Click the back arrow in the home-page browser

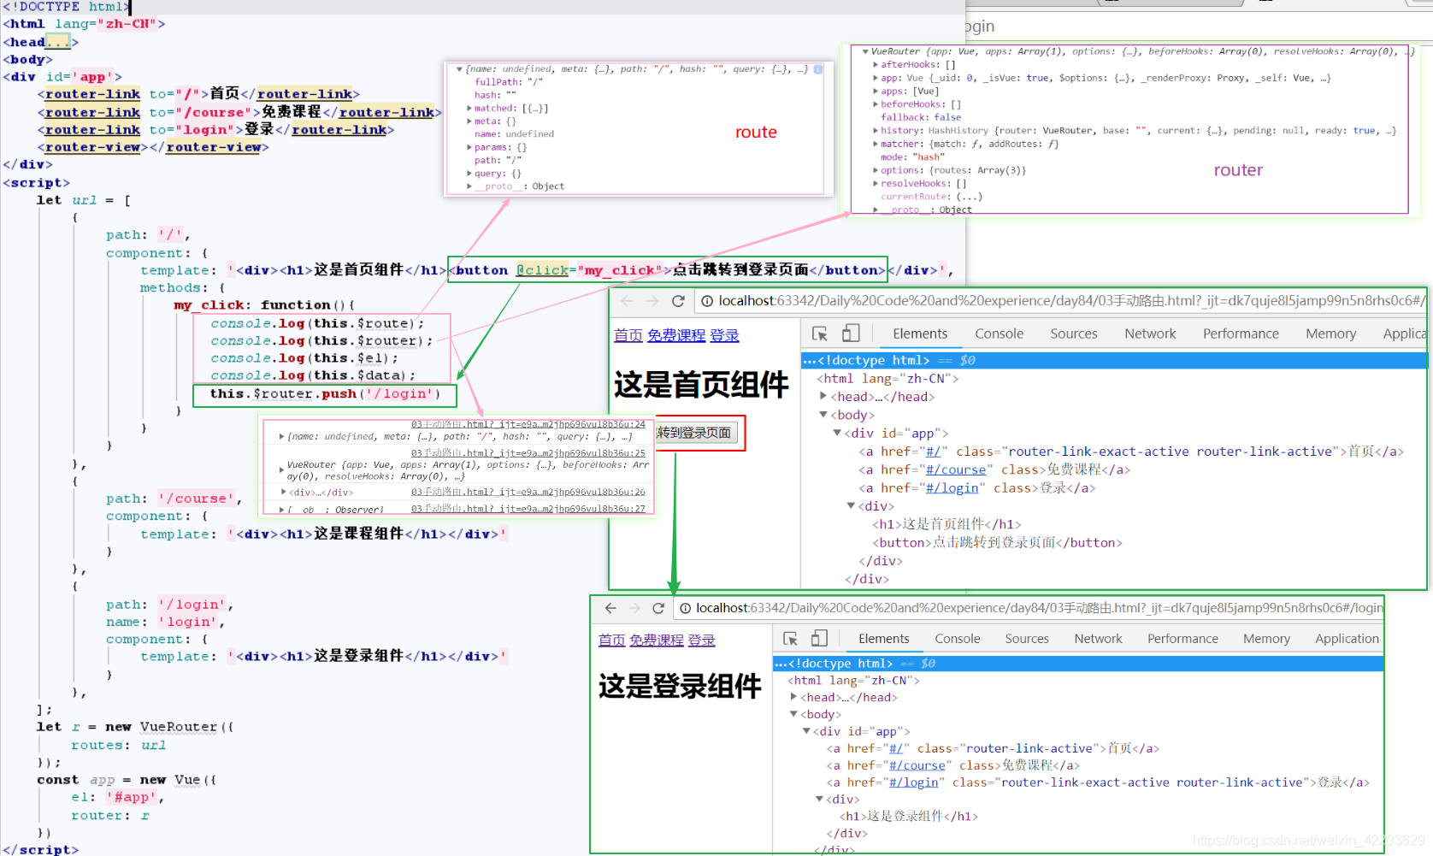(627, 301)
